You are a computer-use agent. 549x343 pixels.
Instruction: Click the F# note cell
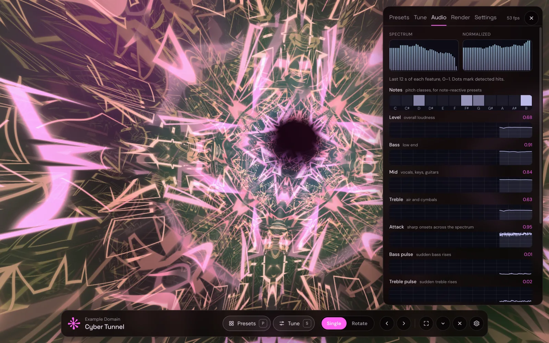pyautogui.click(x=467, y=100)
